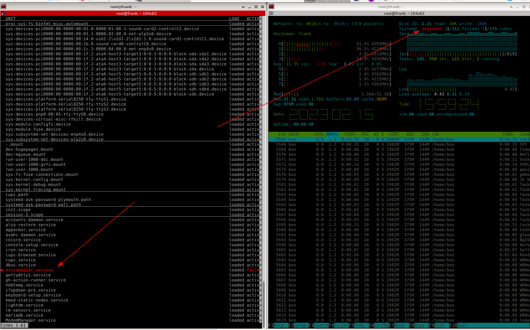
Task: Shade the right window with the up-arrow button
Action: point(511,7)
